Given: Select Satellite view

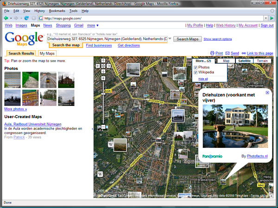Looking at the screenshot, I should point(244,61).
